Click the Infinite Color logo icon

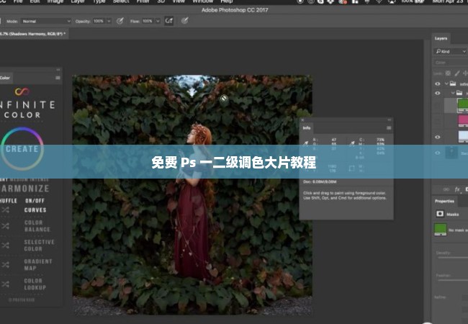click(x=22, y=91)
